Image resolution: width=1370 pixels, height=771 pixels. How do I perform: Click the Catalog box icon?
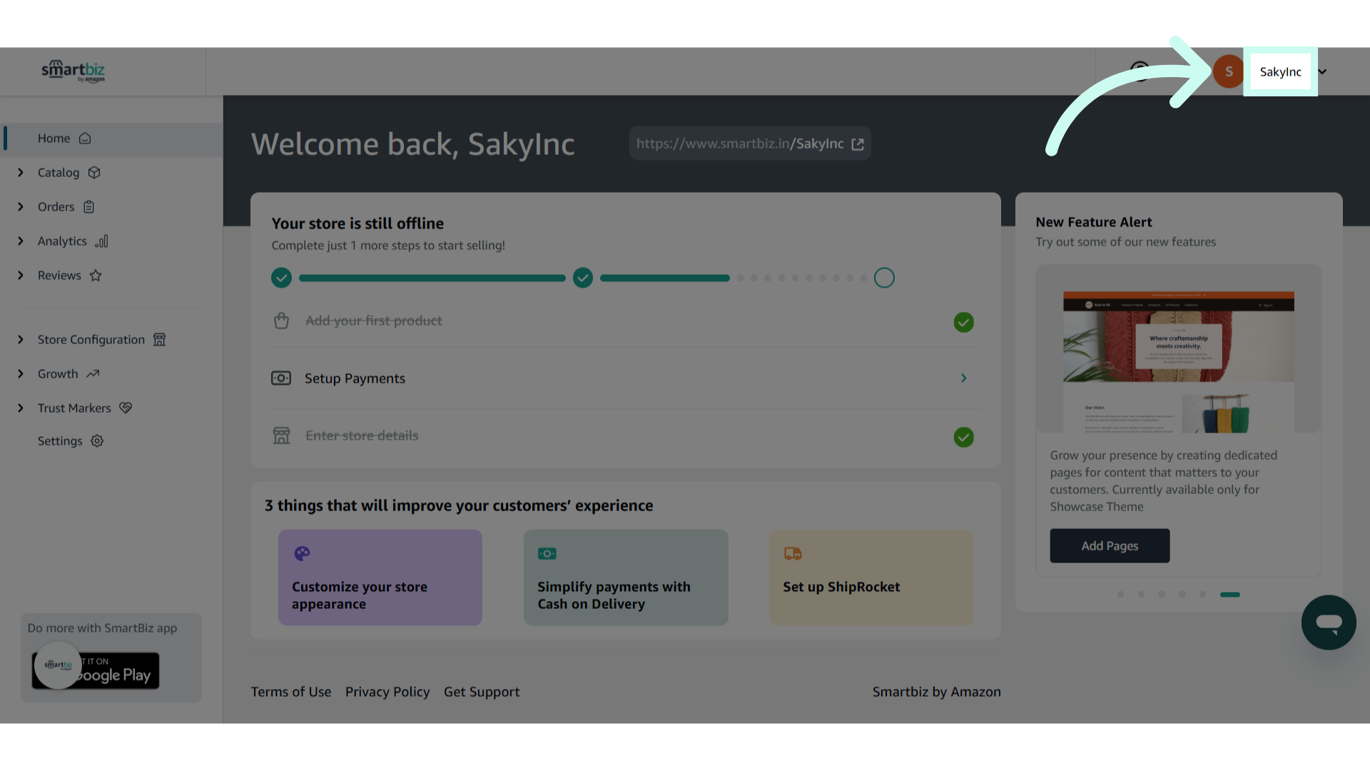click(94, 173)
